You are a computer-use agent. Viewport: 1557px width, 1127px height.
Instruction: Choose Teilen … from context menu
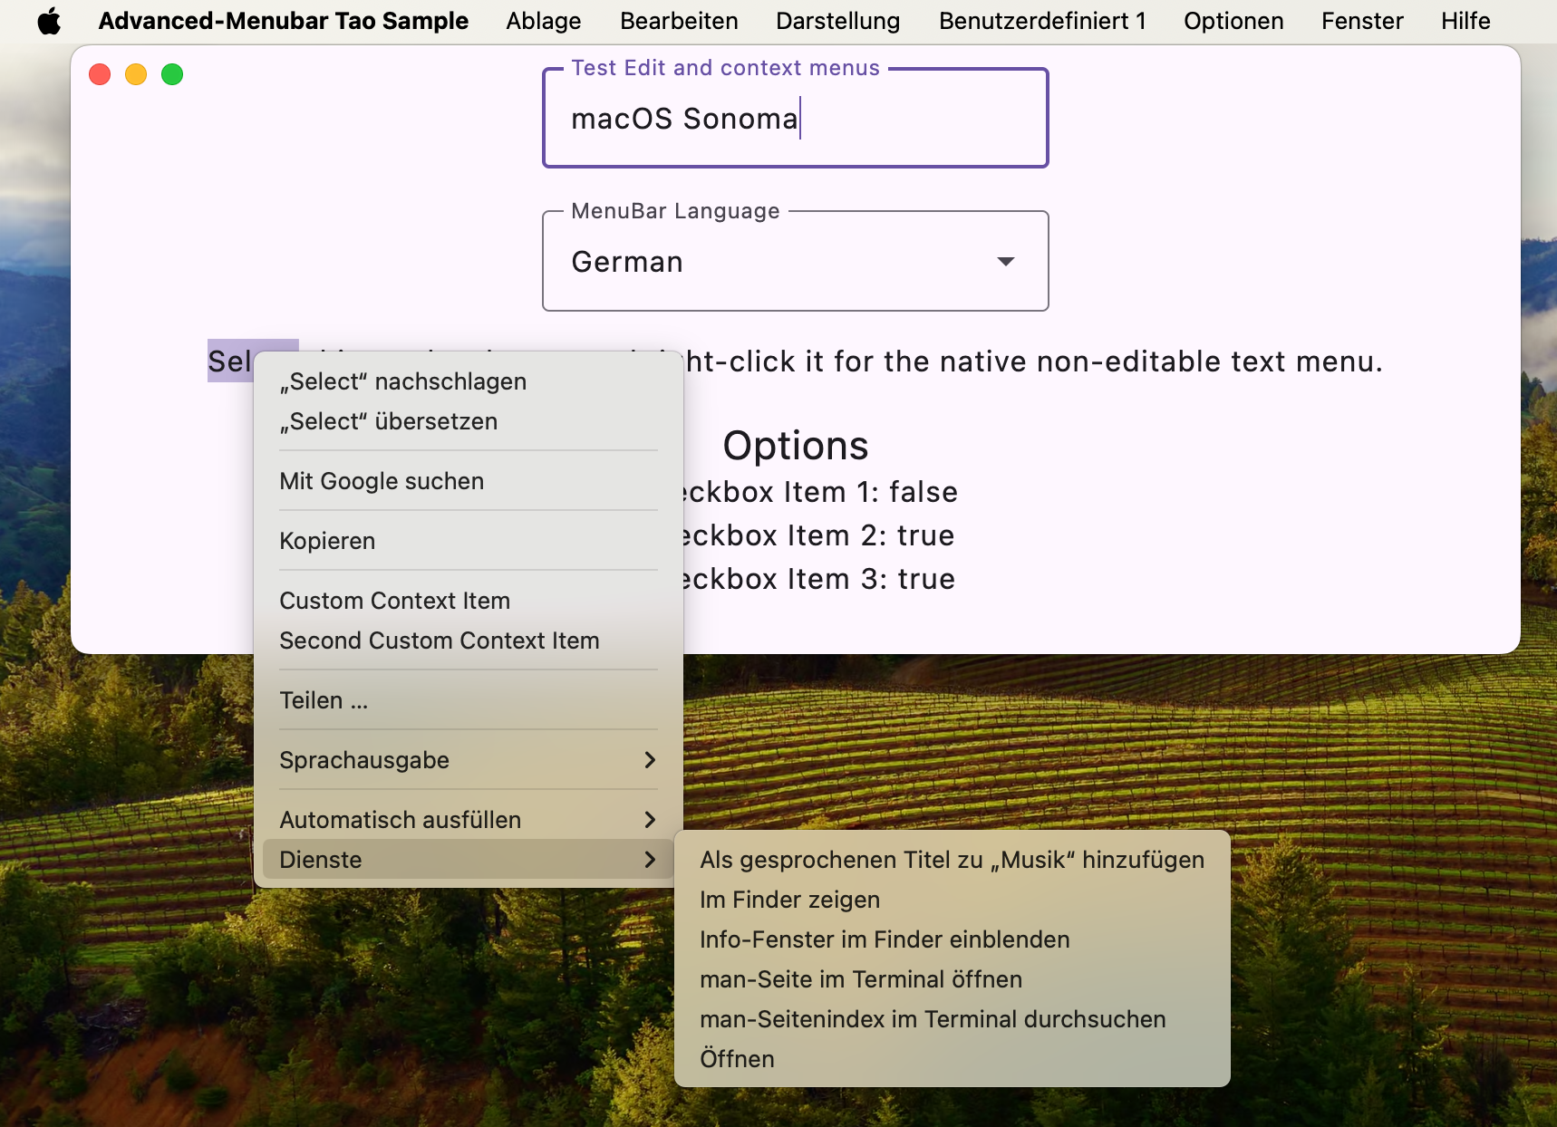(469, 700)
